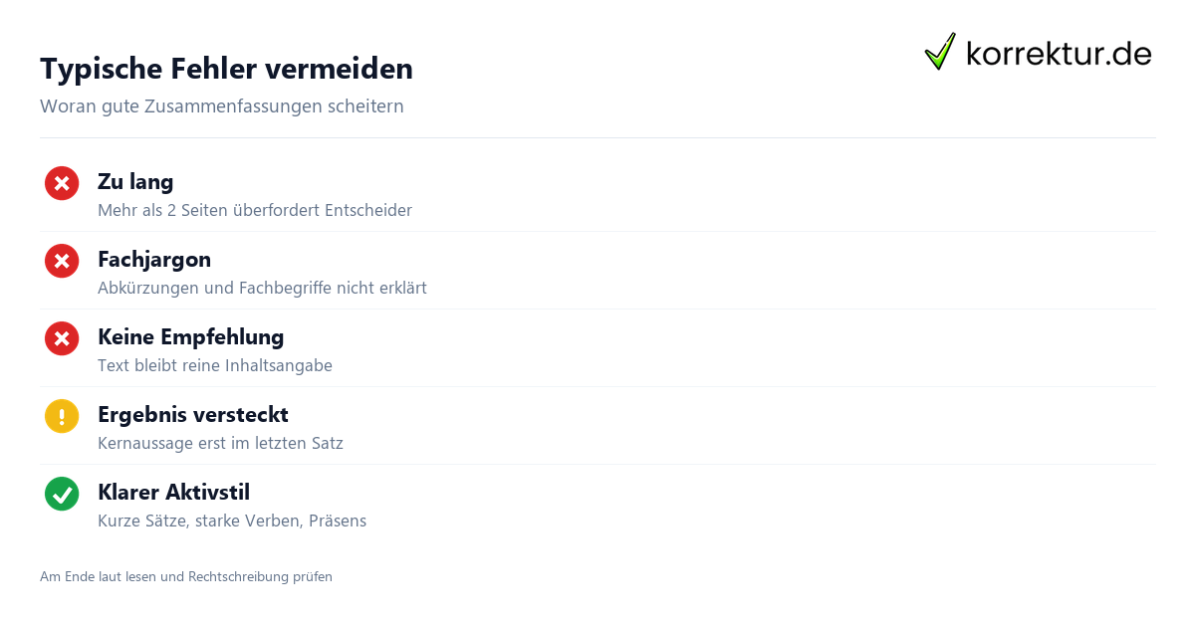Click subtitle Woran gute Zusammenfassungen scheitern
The width and height of the screenshot is (1195, 627).
point(222,106)
